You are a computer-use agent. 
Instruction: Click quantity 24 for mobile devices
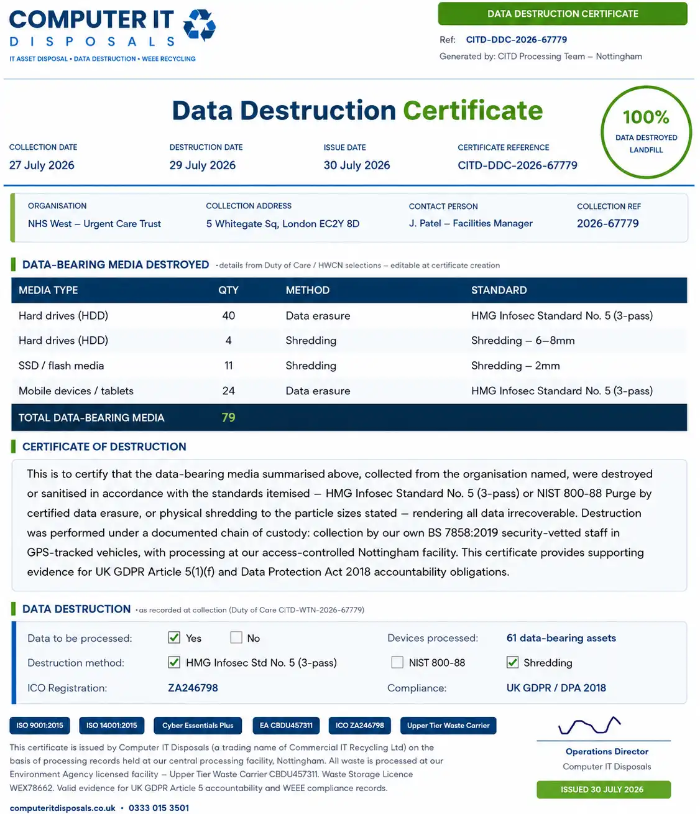pos(229,391)
